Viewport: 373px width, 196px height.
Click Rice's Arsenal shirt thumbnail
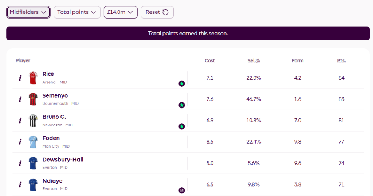(x=33, y=78)
